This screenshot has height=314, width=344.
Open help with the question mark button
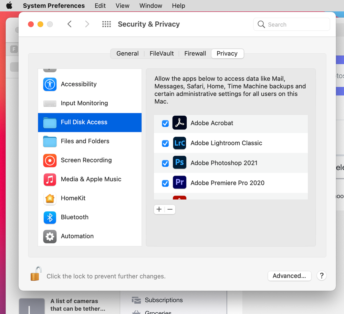[322, 275]
